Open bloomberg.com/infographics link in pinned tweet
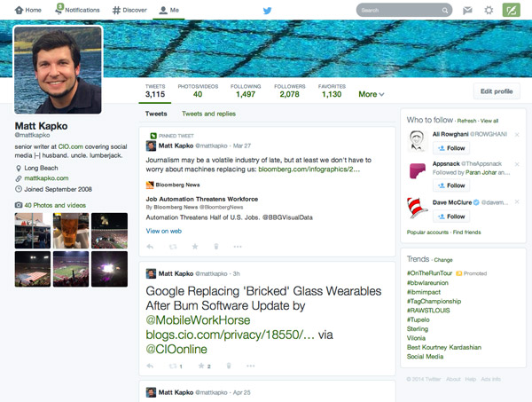Image resolution: width=532 pixels, height=402 pixels. point(309,169)
